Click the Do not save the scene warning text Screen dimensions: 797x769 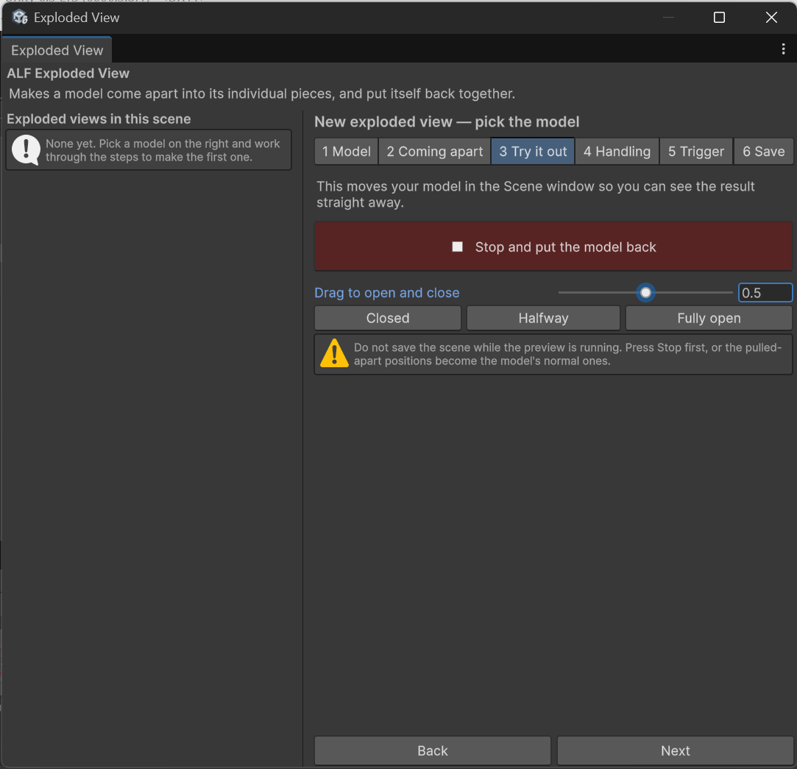567,354
